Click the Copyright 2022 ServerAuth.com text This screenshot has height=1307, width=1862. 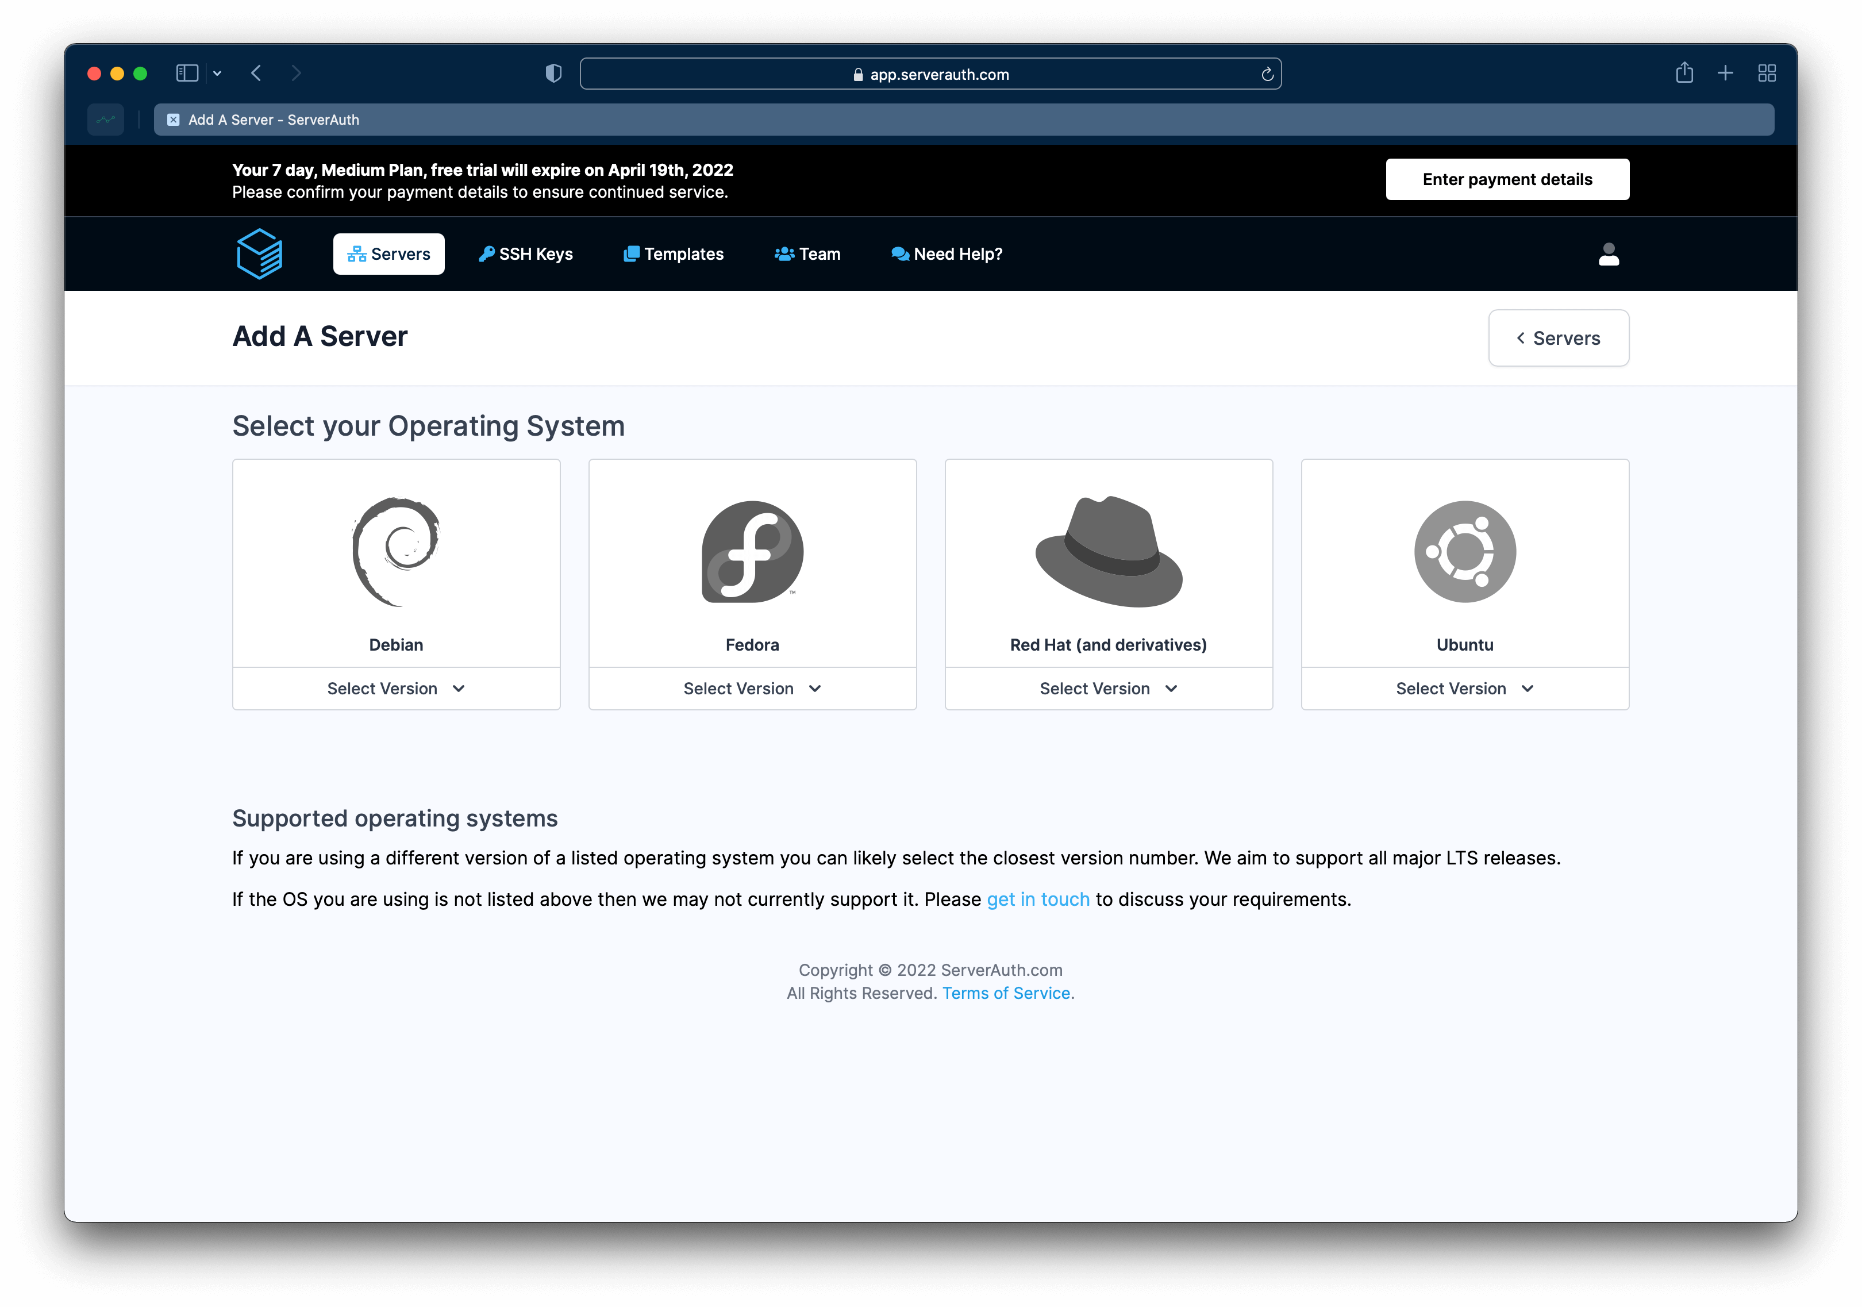click(930, 970)
